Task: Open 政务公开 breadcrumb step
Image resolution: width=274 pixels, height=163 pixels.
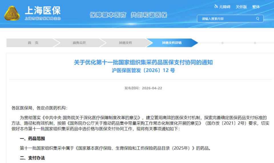Action: click(79, 43)
